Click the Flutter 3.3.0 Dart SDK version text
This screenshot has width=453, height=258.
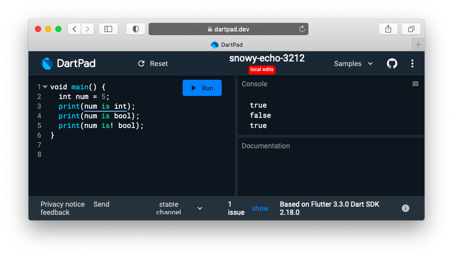(x=329, y=208)
